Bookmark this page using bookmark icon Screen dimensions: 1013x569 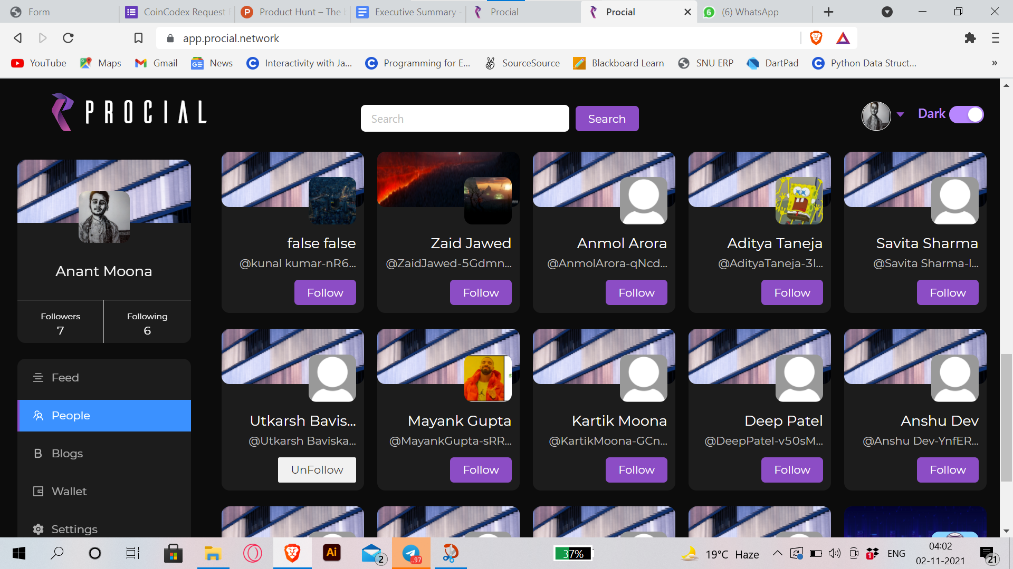pos(138,38)
